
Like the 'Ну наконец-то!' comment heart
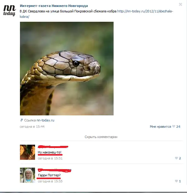176,158
